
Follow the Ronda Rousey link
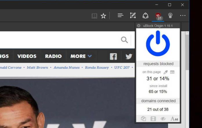pyautogui.click(x=97, y=67)
